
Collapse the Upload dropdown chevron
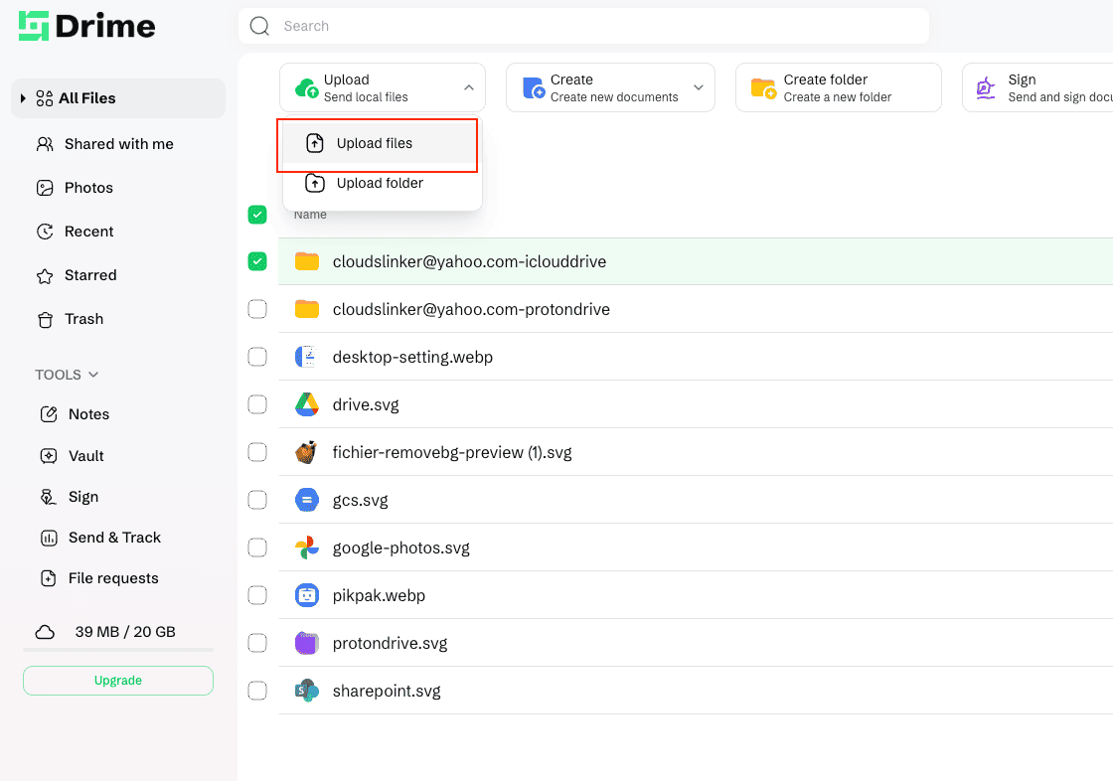[467, 87]
